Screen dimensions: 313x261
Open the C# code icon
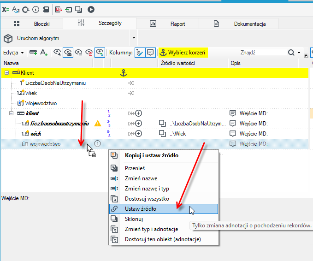[x=26, y=9]
